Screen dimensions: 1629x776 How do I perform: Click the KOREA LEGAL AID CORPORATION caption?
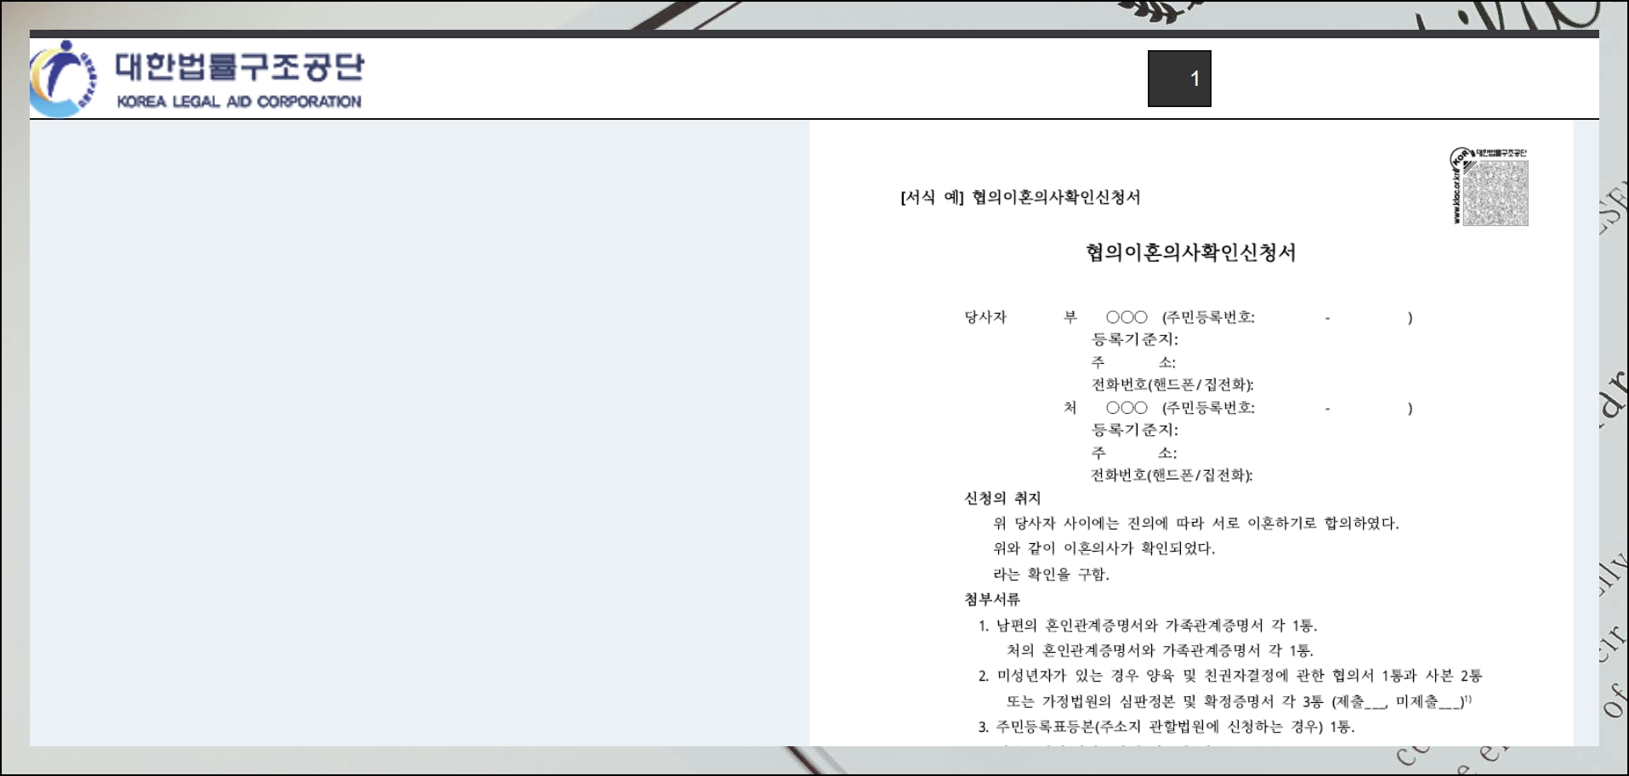coord(239,101)
